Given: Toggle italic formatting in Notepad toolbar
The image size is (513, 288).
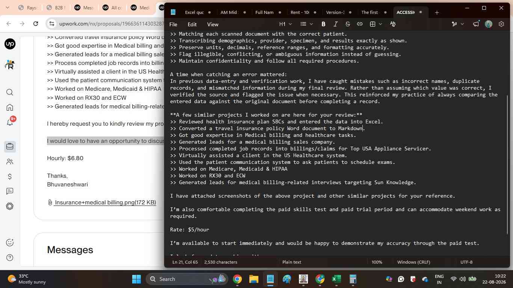Looking at the screenshot, I should [x=335, y=24].
